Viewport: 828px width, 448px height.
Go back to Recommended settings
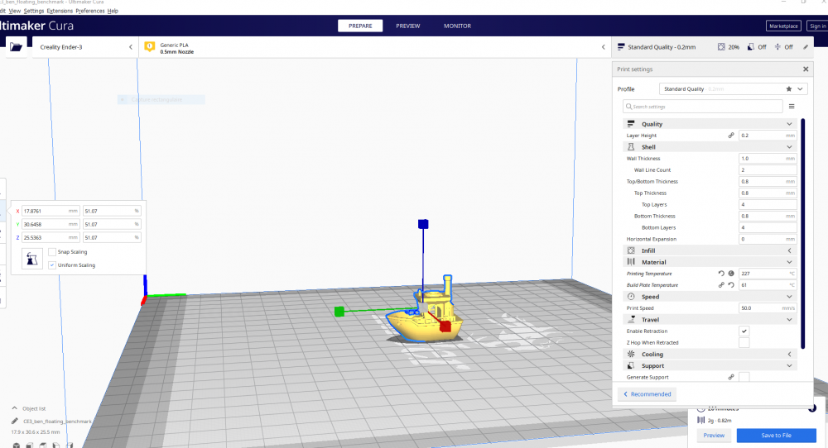(x=647, y=394)
